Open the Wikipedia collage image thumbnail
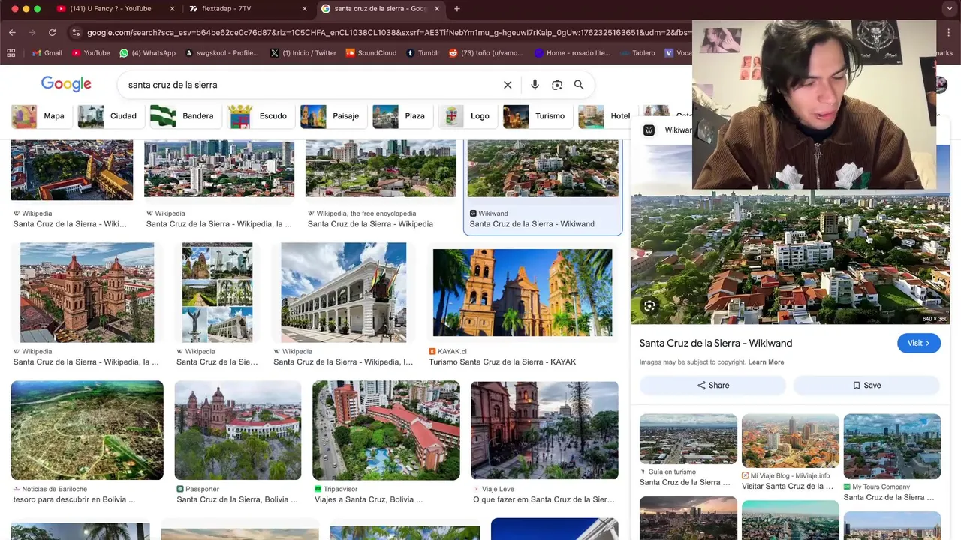 [x=217, y=292]
